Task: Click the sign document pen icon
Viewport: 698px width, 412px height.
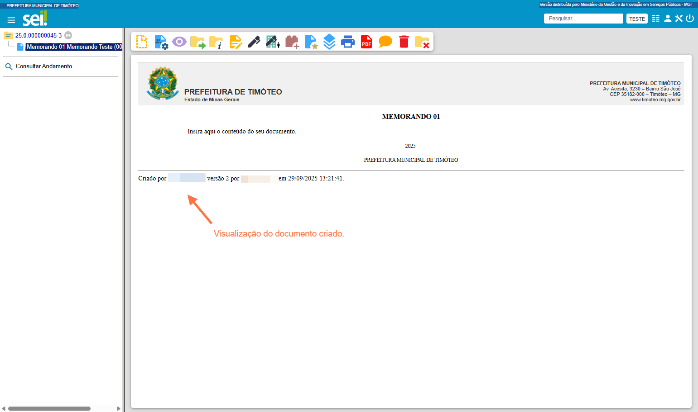Action: [x=254, y=42]
